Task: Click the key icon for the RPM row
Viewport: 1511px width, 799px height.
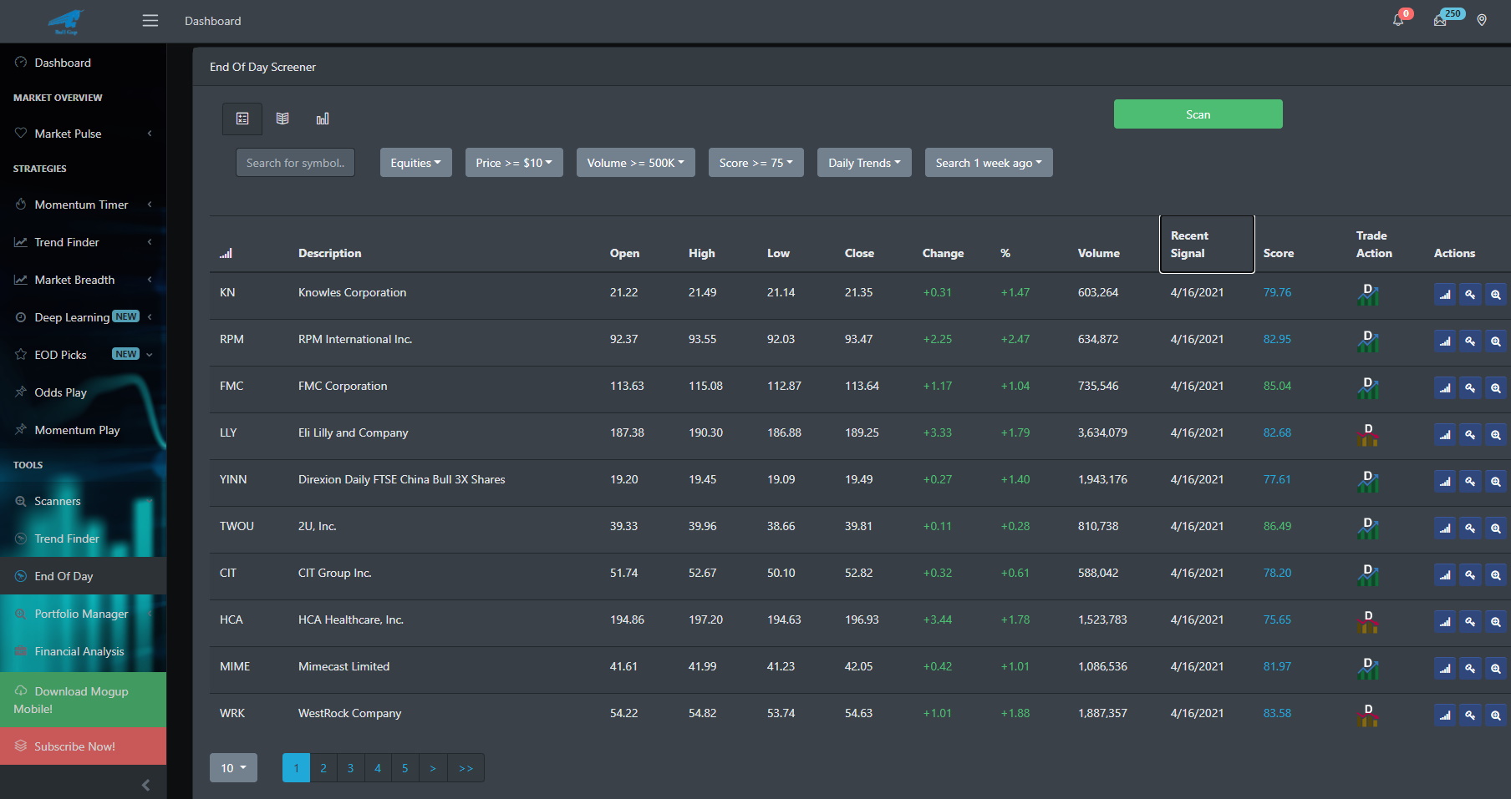Action: [1470, 341]
